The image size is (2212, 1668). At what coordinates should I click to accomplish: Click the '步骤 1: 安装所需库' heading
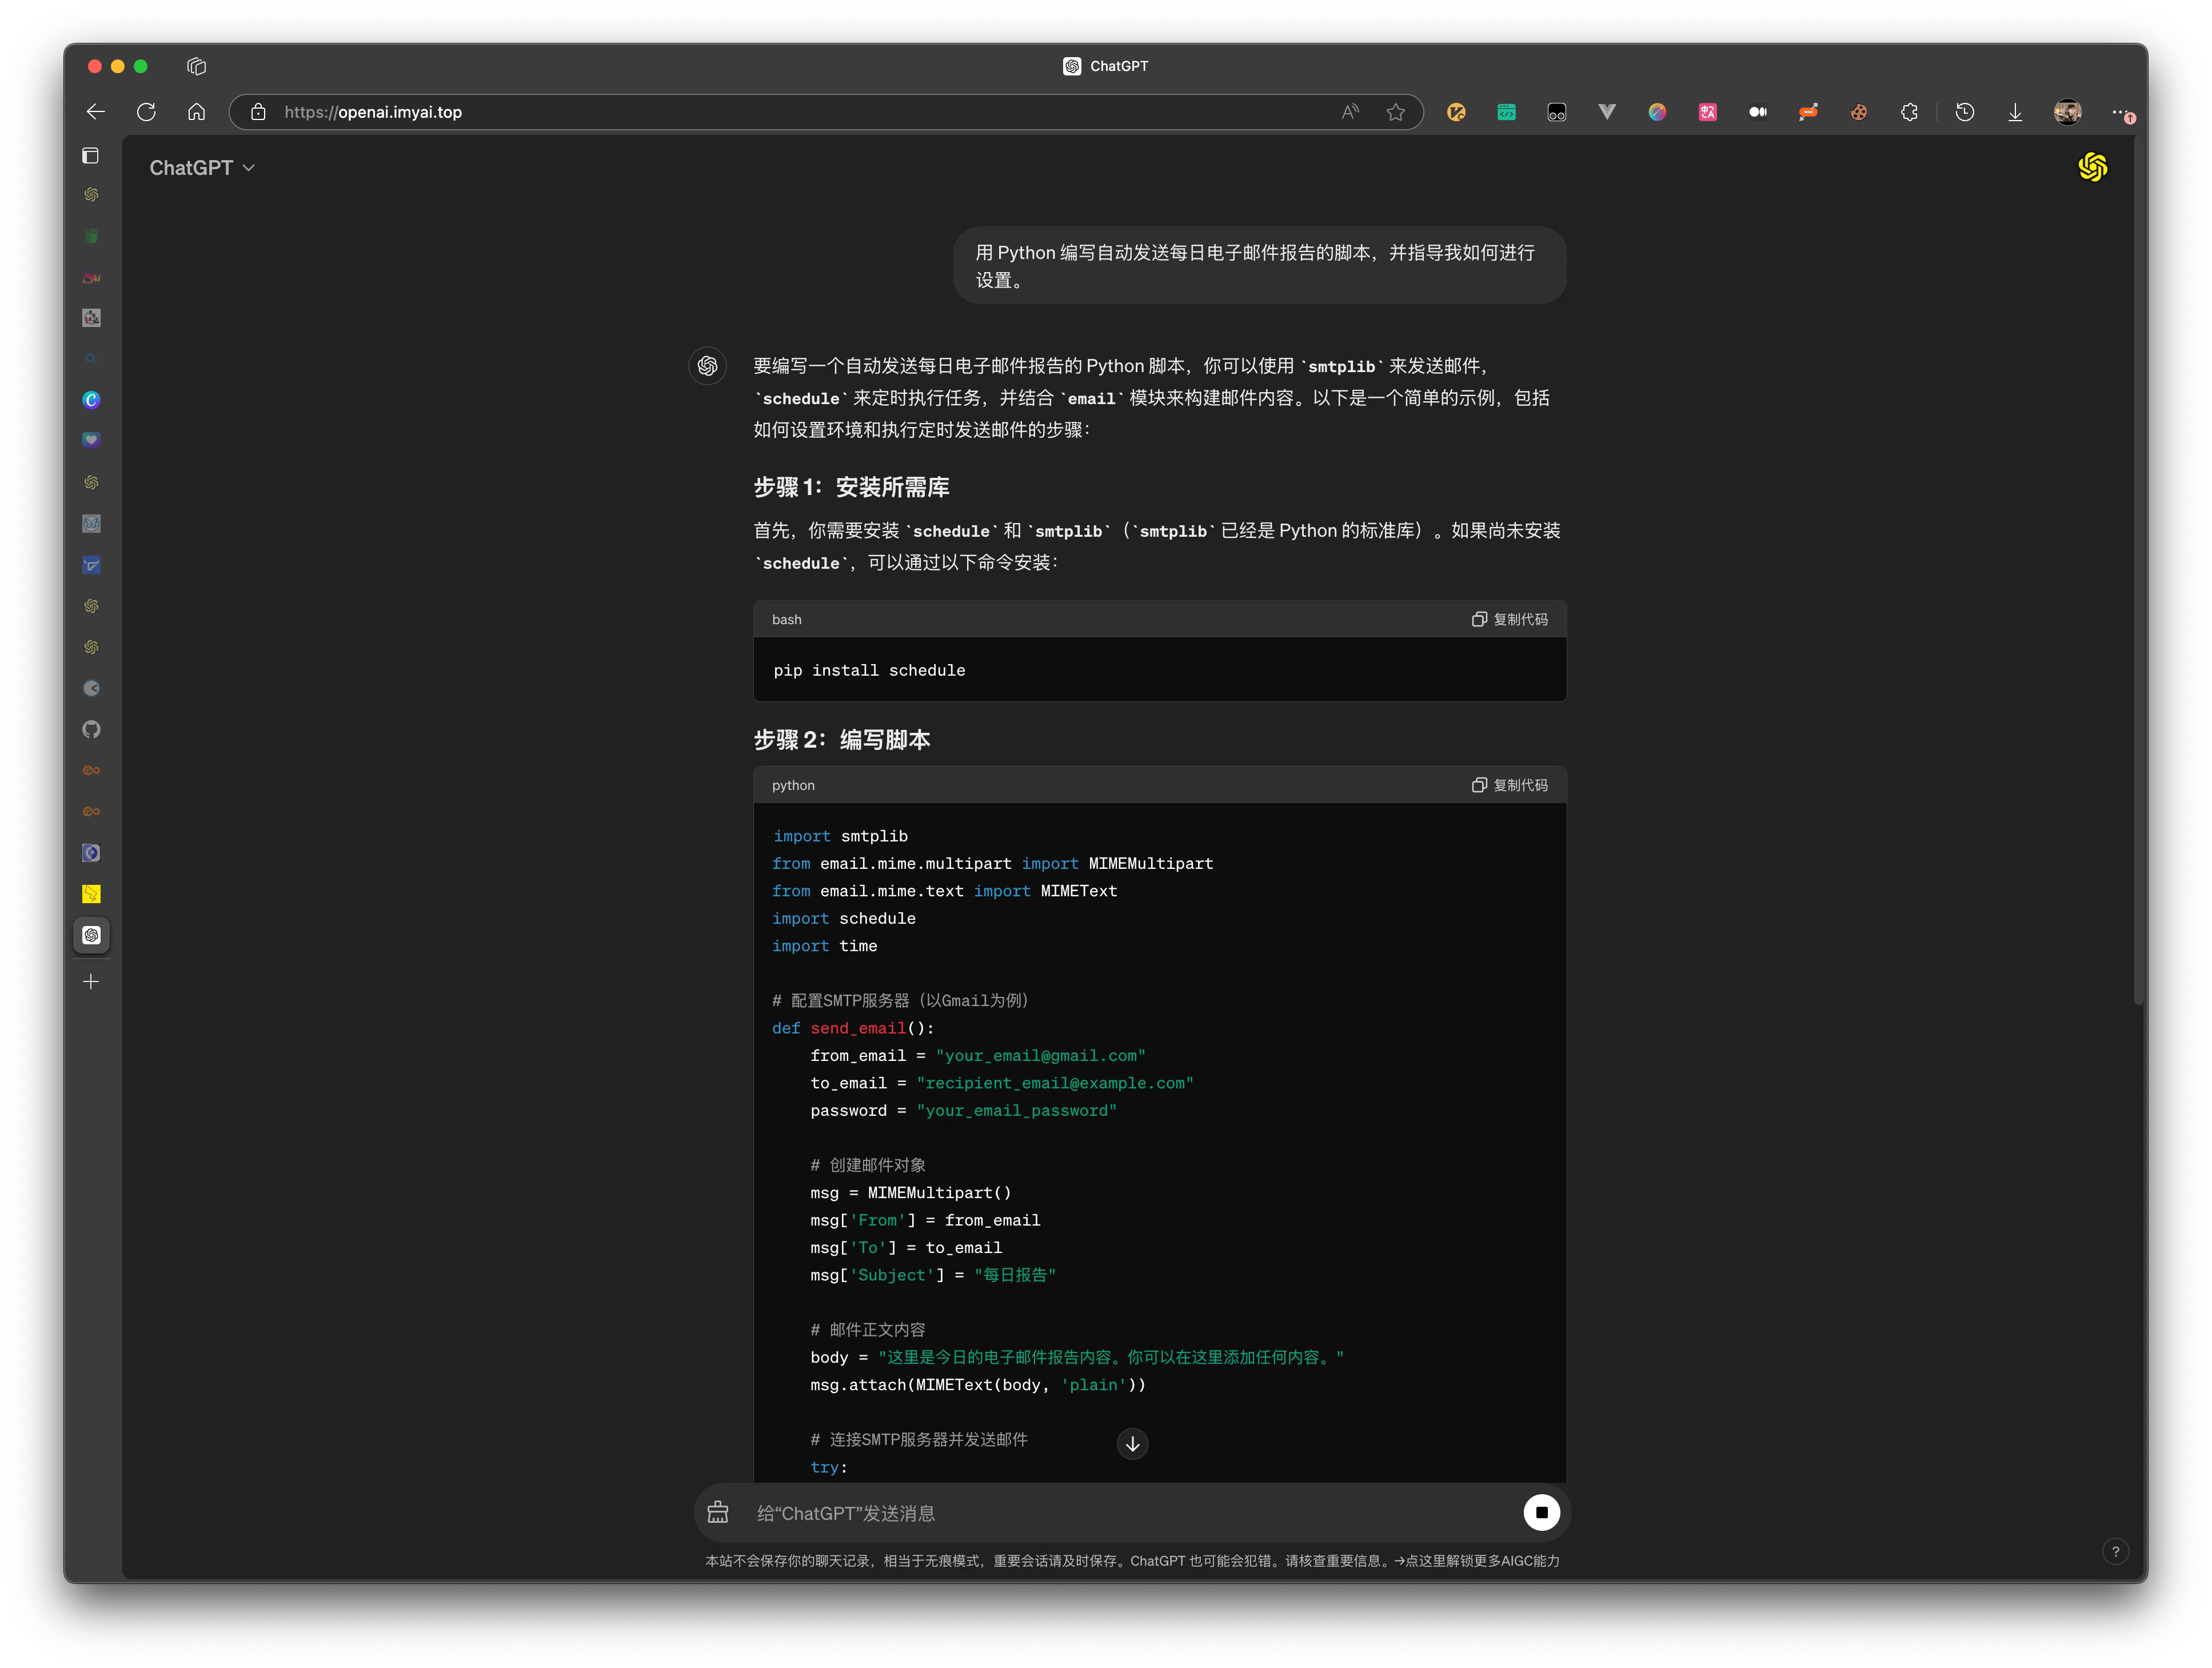pos(851,487)
